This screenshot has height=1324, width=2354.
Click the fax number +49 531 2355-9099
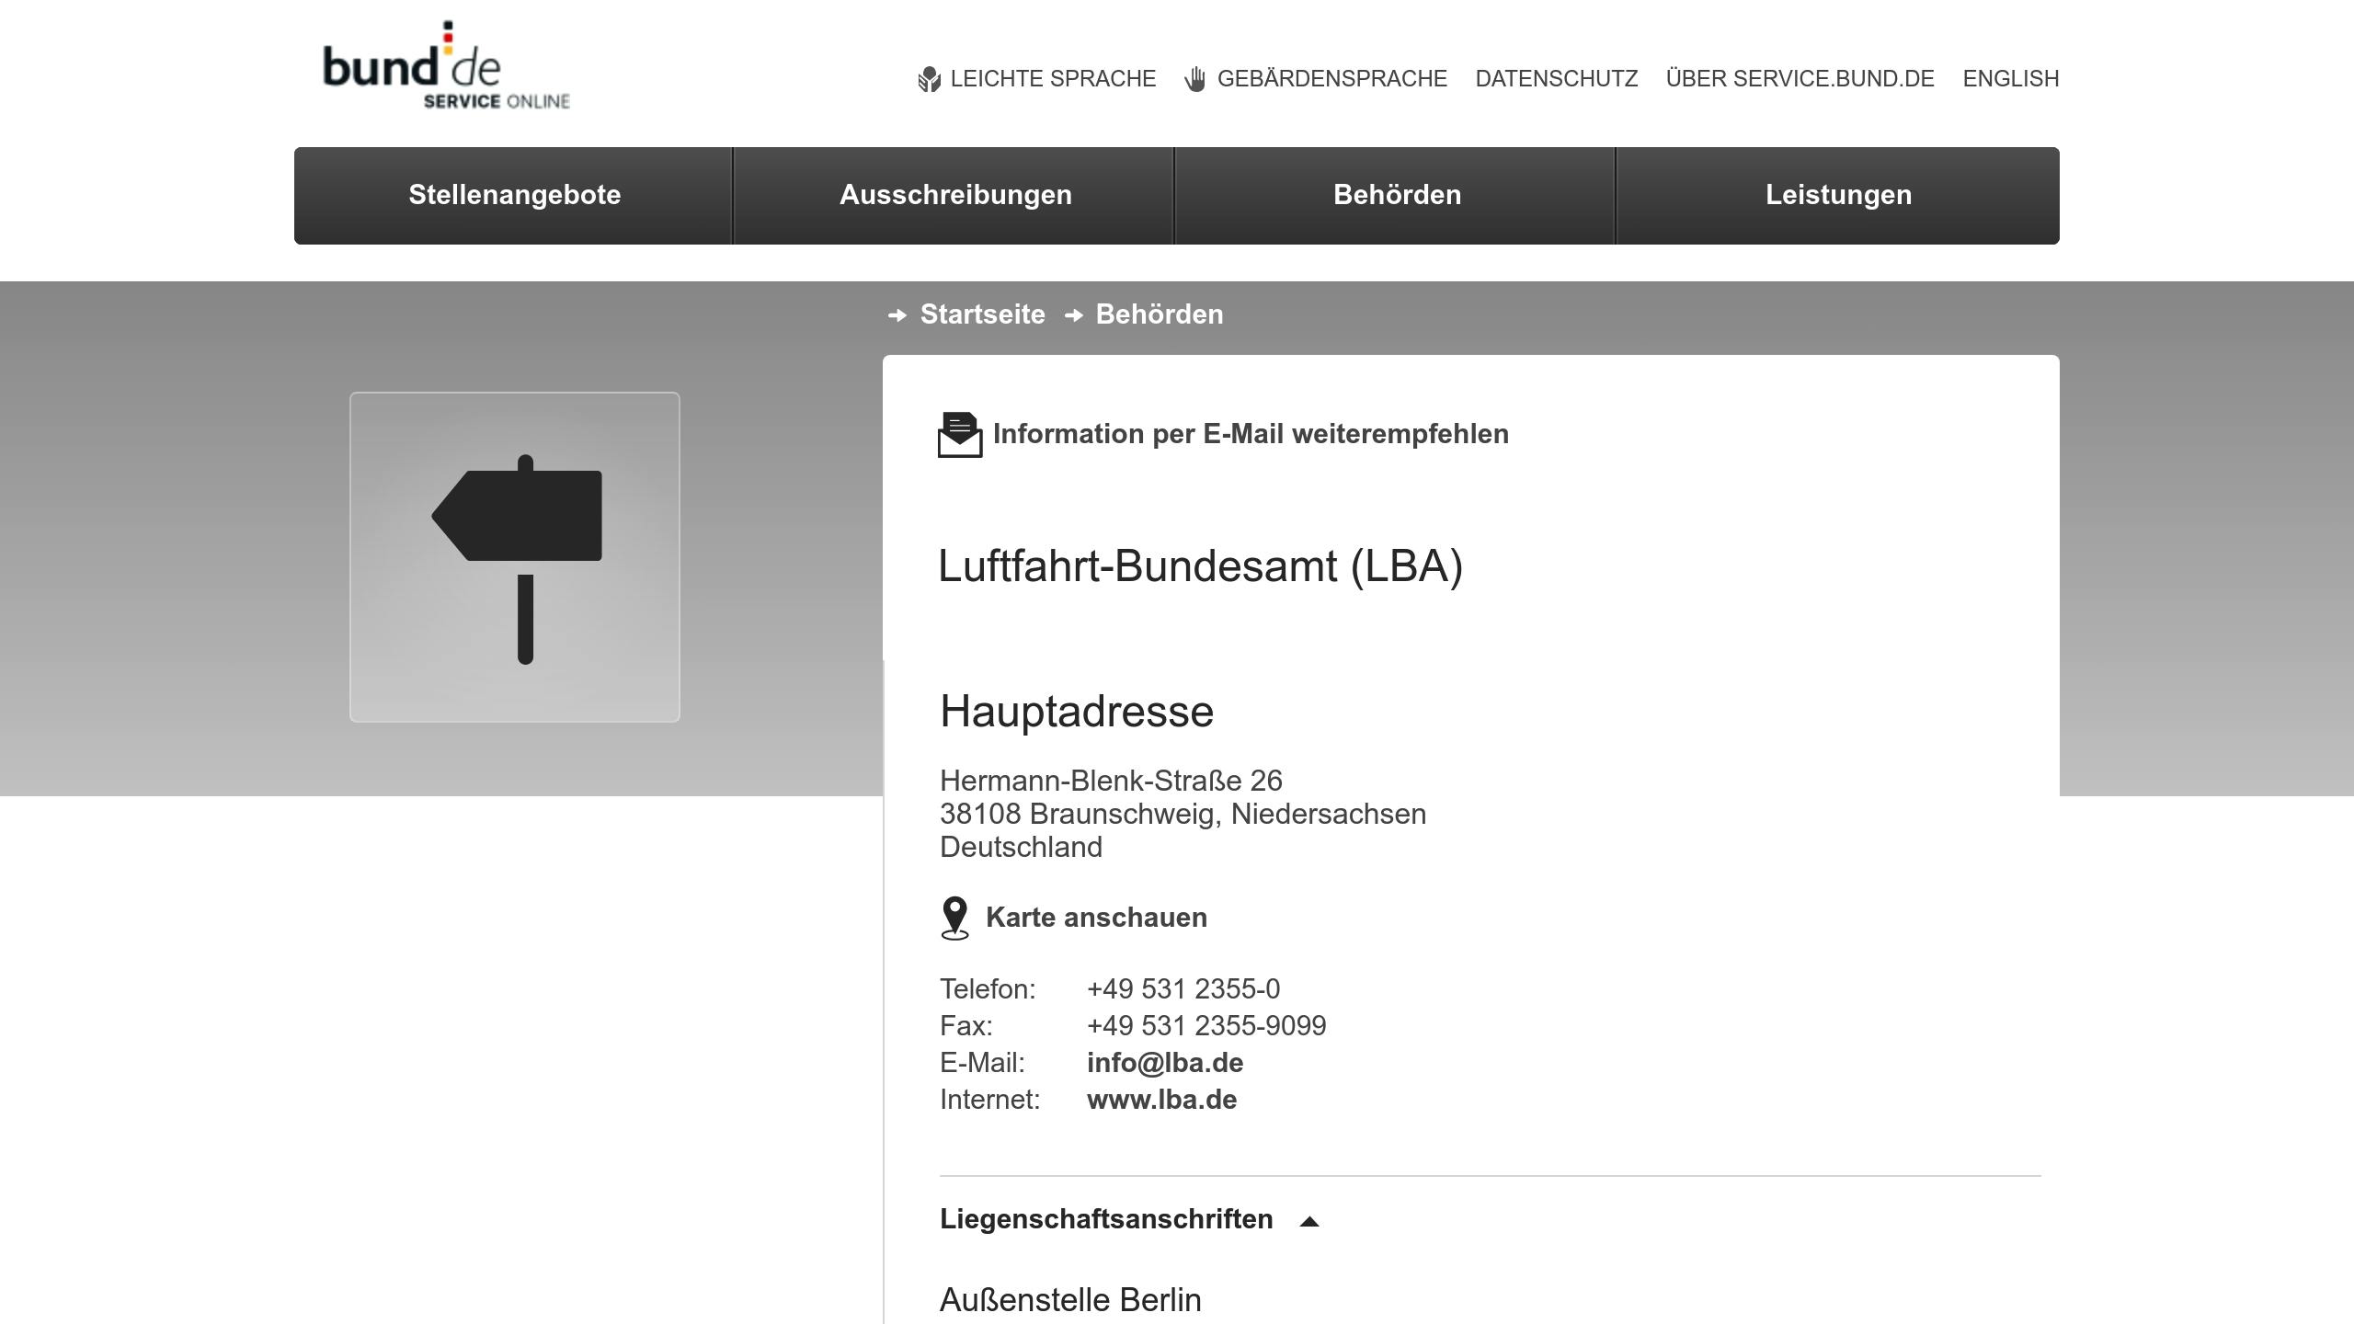tap(1206, 1026)
